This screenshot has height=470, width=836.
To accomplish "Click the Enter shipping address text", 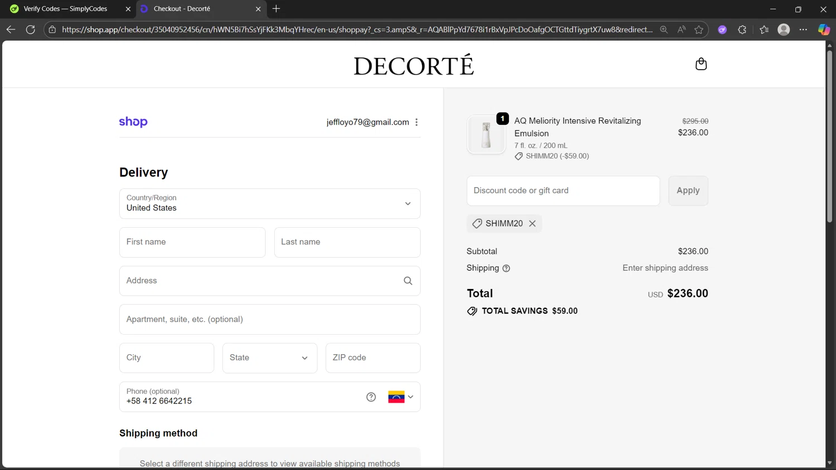I will click(x=665, y=268).
